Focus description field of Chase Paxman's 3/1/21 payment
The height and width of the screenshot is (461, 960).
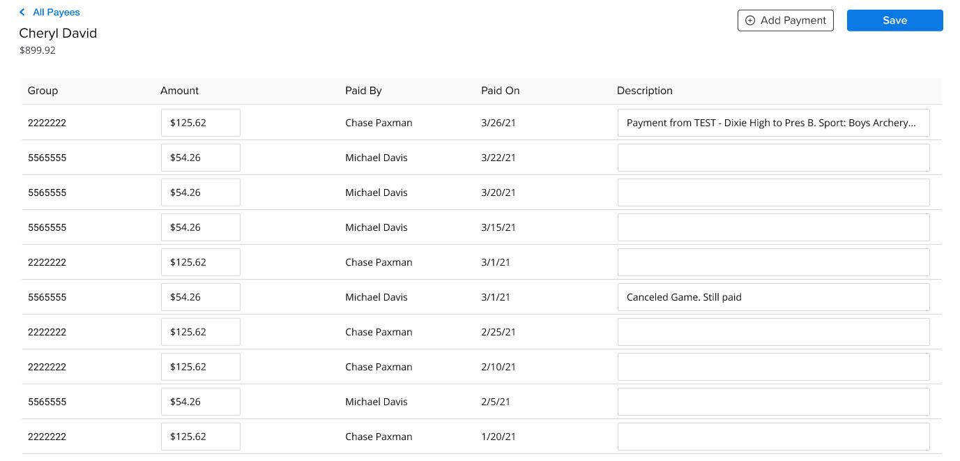[774, 262]
